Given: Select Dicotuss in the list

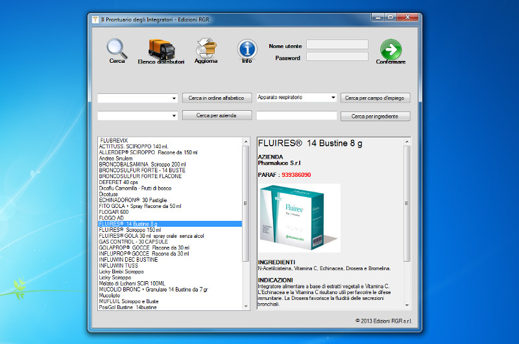Looking at the screenshot, I should tap(170, 194).
